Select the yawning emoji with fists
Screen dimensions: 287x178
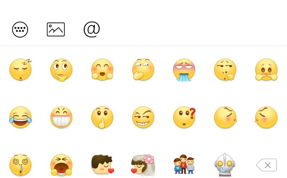click(x=61, y=165)
